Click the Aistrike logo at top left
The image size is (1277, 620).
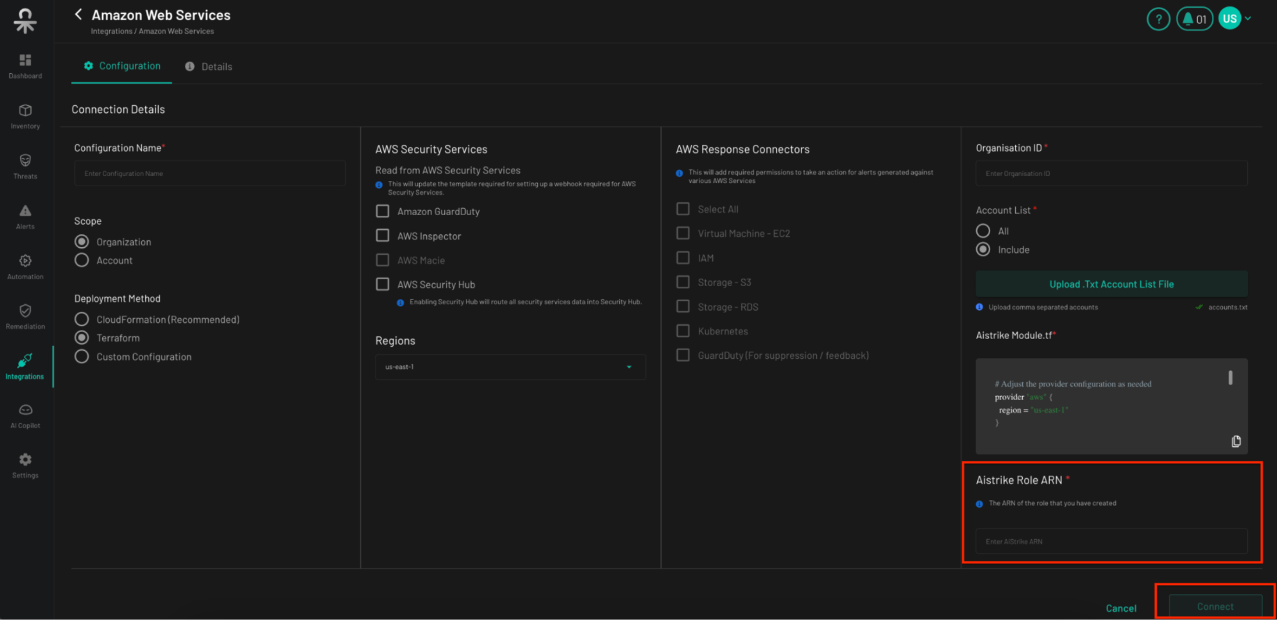coord(25,20)
